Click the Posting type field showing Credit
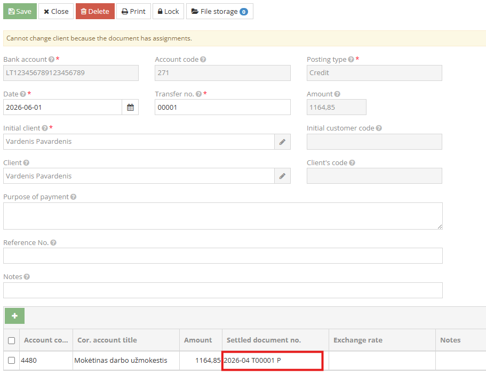Screen dimensions: 486x375 coord(375,73)
